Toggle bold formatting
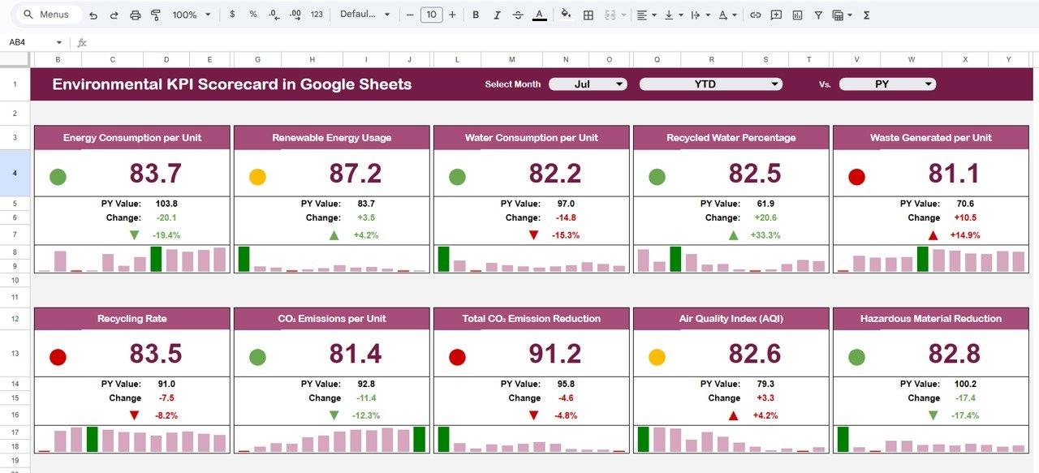This screenshot has height=473, width=1039. [x=476, y=14]
